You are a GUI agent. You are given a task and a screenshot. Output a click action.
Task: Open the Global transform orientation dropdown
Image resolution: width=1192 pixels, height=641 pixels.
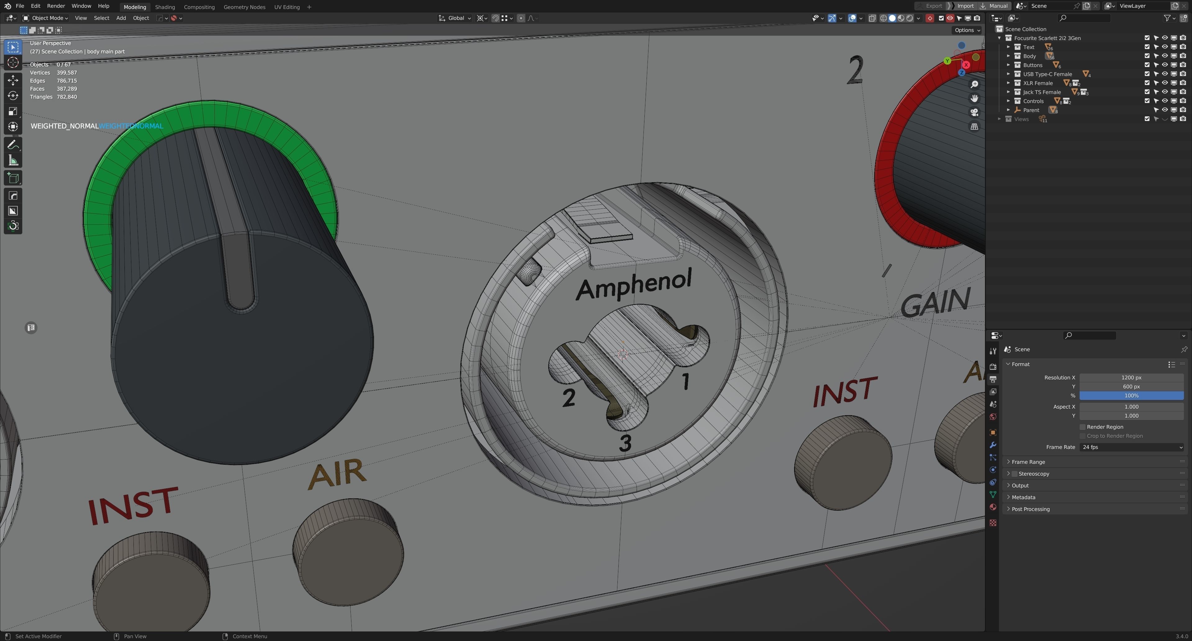pyautogui.click(x=454, y=18)
